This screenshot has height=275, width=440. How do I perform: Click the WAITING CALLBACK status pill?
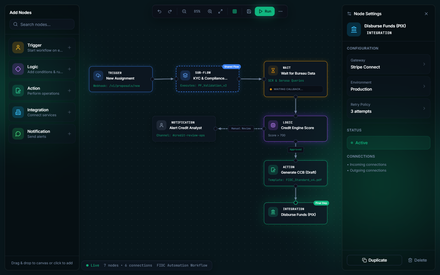click(x=296, y=89)
